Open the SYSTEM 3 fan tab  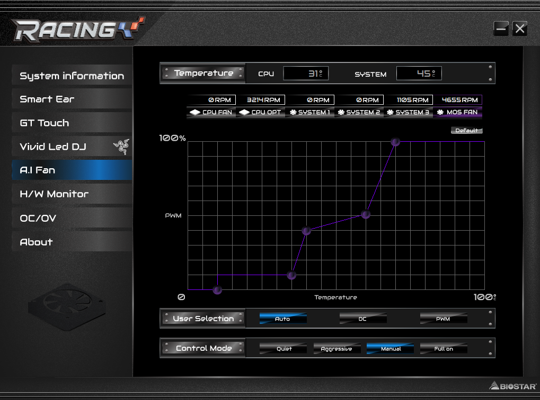[408, 112]
